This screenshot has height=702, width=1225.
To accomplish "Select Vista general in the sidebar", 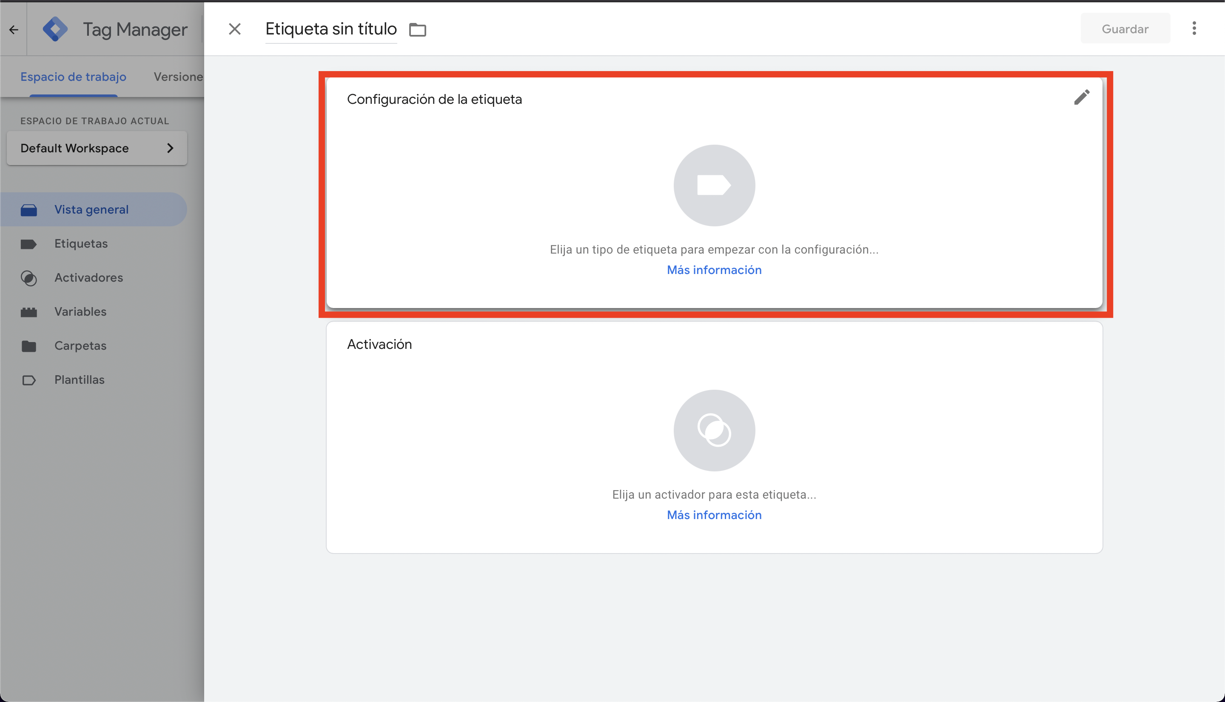I will coord(91,210).
